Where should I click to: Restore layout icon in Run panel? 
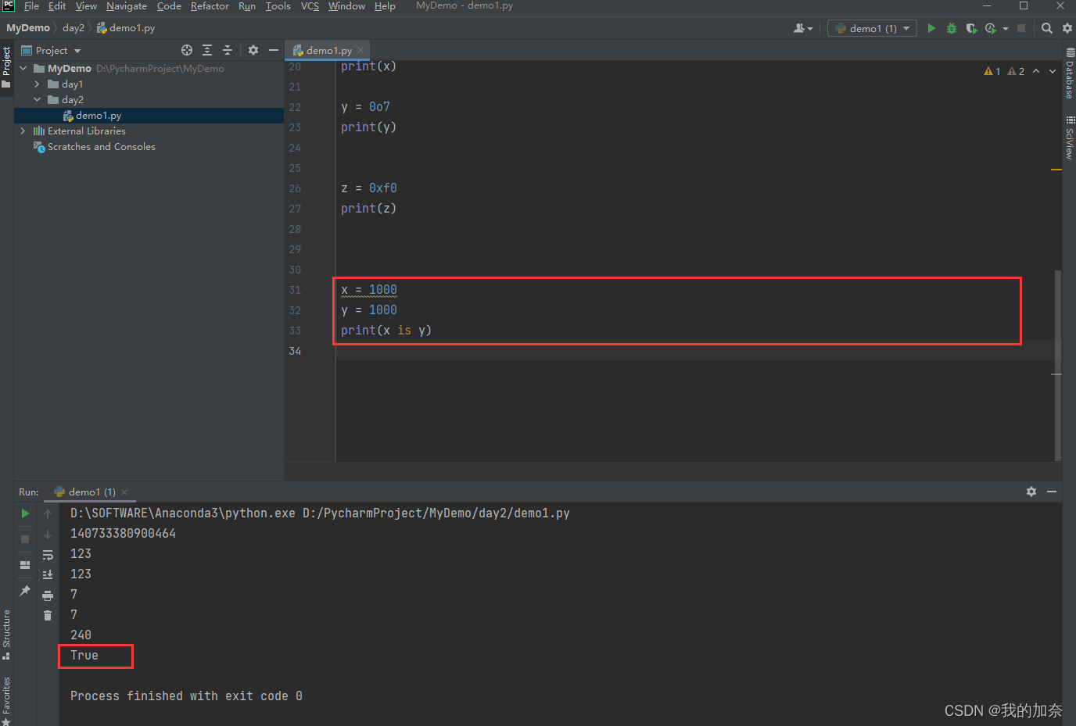coord(25,564)
